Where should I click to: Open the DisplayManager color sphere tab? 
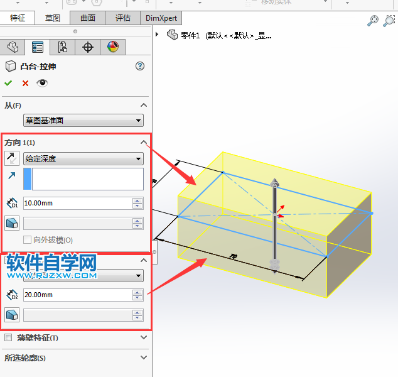click(113, 47)
